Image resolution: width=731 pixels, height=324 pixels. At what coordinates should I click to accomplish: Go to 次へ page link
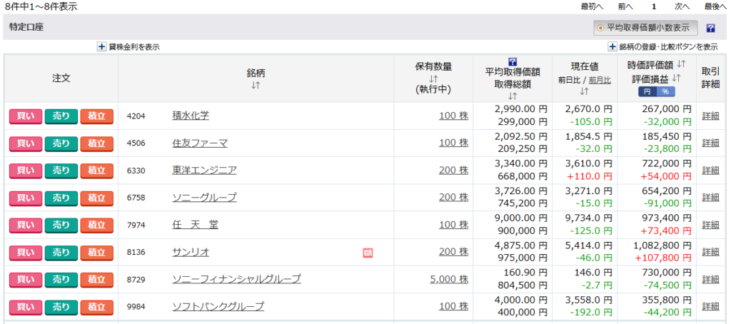(x=682, y=6)
